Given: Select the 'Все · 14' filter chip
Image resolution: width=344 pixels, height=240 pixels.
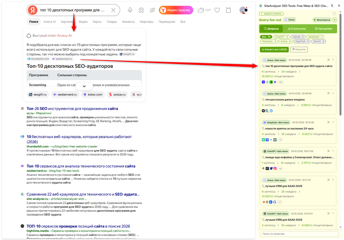Looking at the screenshot, I should tap(266, 37).
